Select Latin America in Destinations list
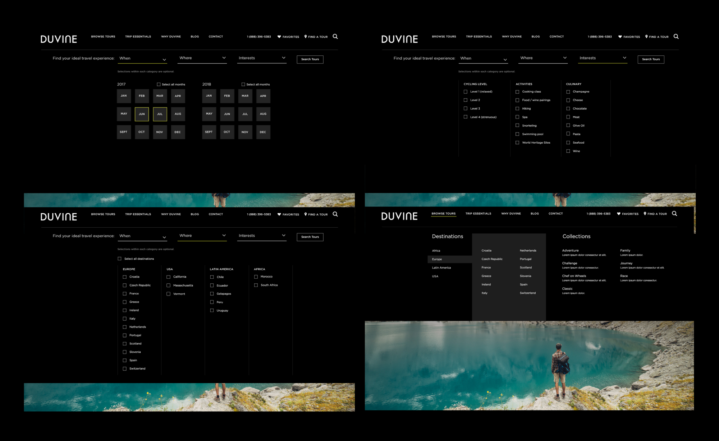The height and width of the screenshot is (441, 719). (441, 268)
